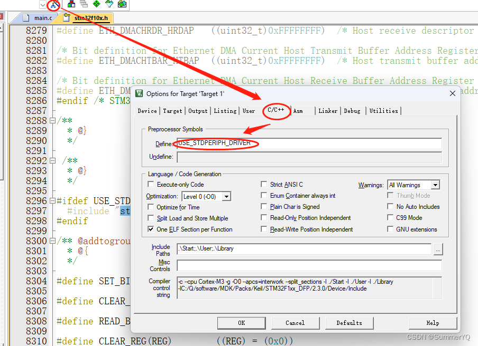The image size is (478, 346).
Task: Check Plain Char is Signed
Action: click(264, 207)
